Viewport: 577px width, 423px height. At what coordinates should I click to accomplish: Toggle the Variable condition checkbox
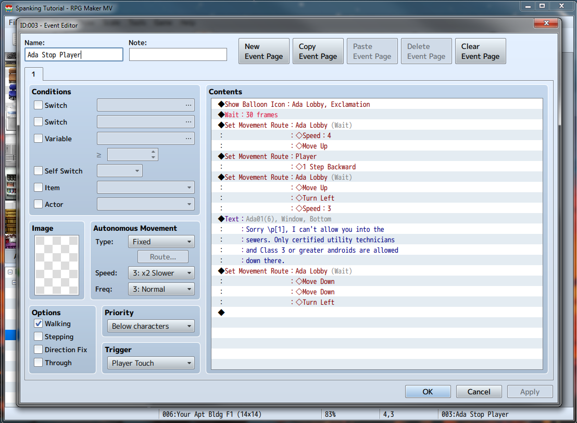[x=38, y=139]
